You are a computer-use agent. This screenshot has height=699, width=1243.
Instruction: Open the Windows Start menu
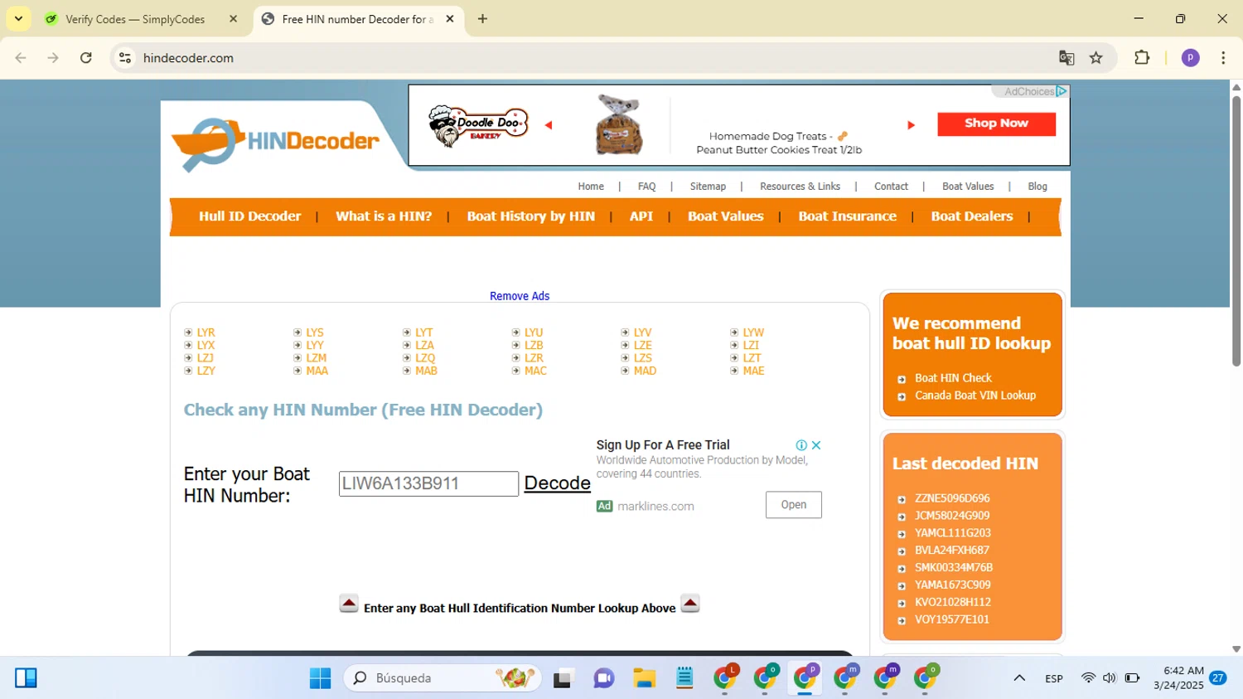320,678
